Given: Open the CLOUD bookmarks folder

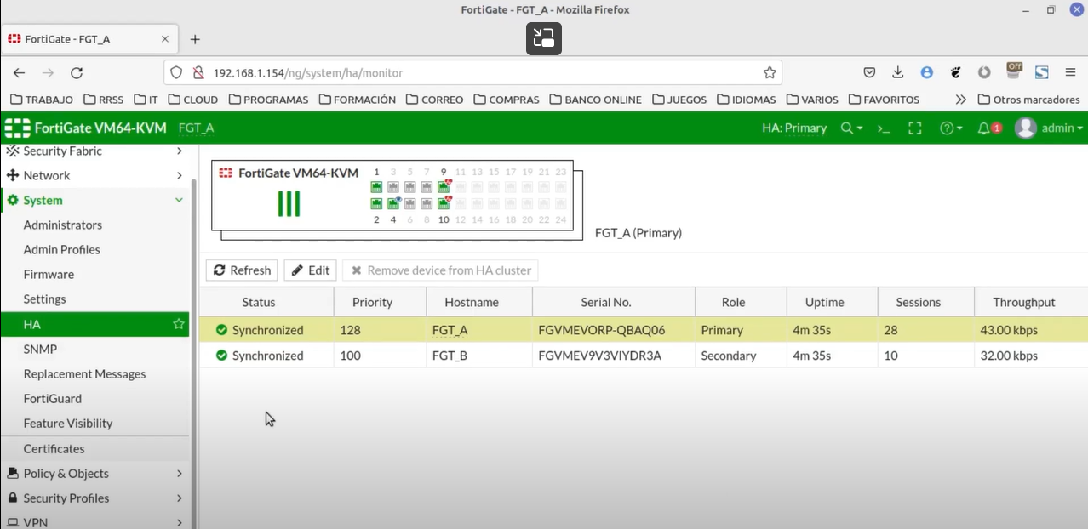Looking at the screenshot, I should click(193, 100).
